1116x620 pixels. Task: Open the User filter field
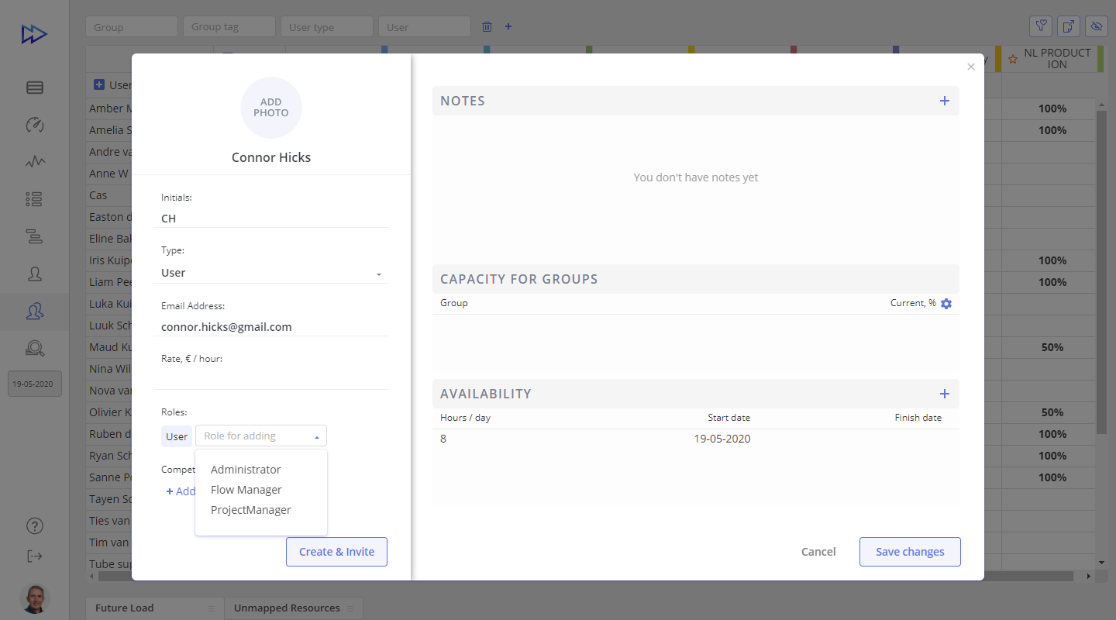click(425, 26)
